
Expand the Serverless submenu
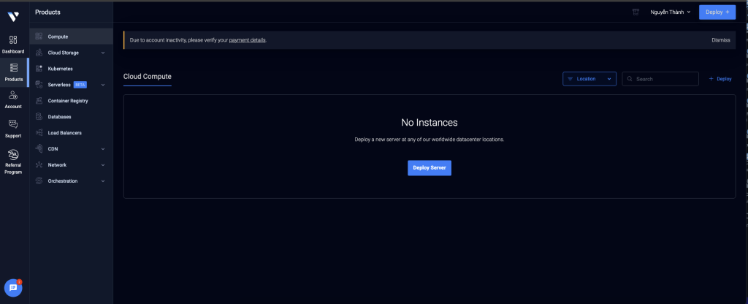tap(102, 85)
